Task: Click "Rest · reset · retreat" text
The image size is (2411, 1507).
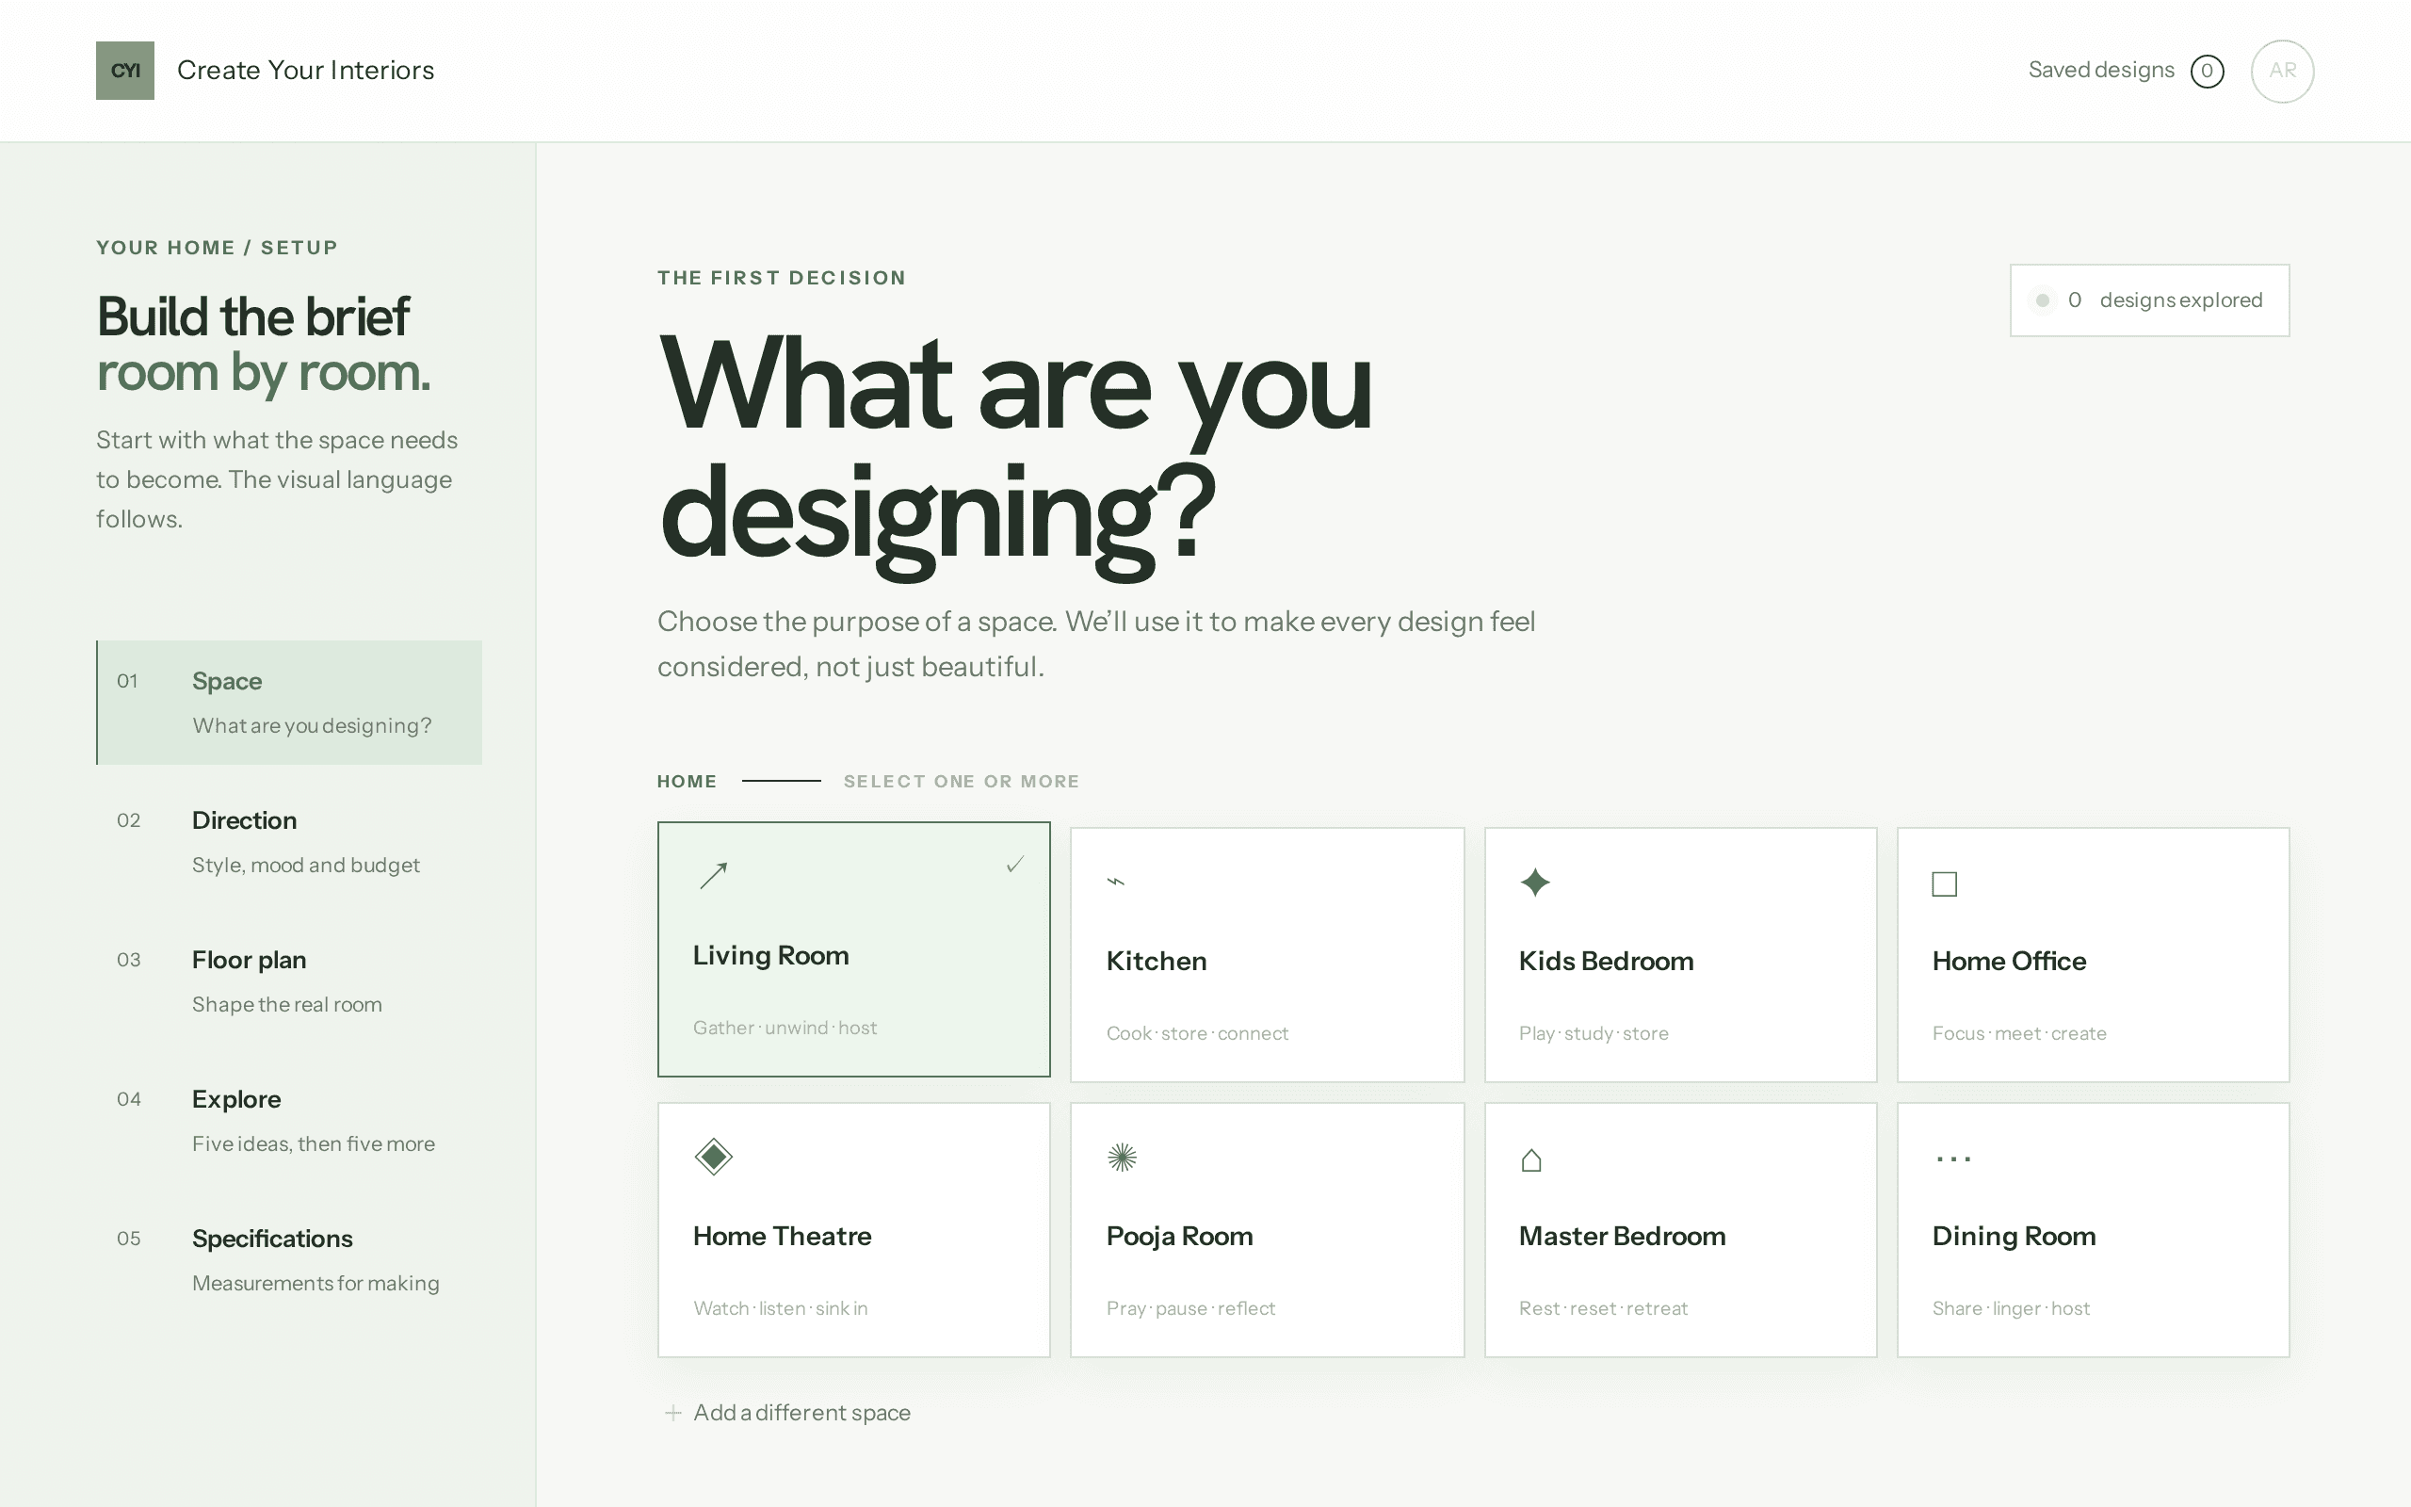Action: tap(1603, 1308)
